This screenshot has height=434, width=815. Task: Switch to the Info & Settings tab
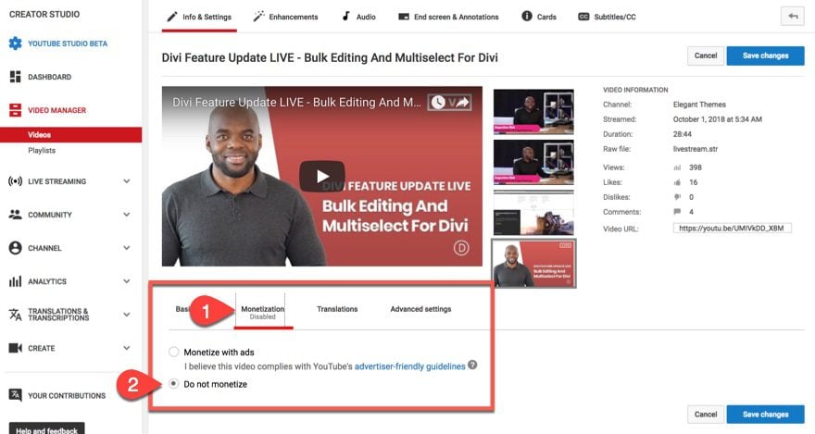[x=199, y=17]
